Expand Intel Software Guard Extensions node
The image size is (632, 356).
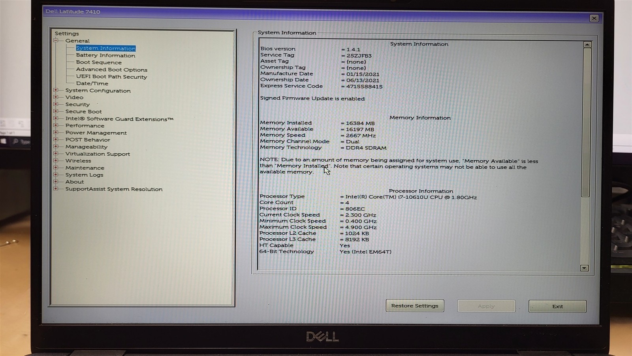(x=56, y=119)
